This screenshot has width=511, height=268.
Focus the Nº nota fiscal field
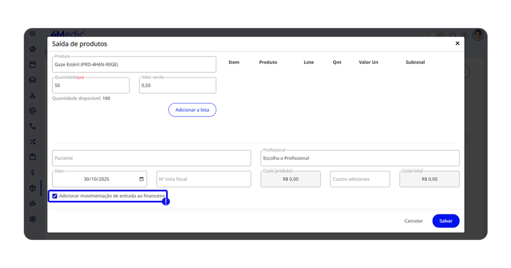203,179
